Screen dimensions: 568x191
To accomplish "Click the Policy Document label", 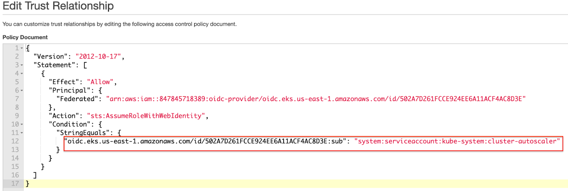I will 25,37.
